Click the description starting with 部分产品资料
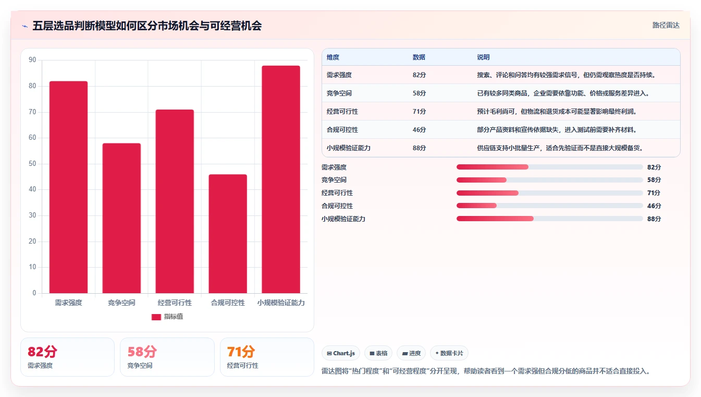This screenshot has width=701, height=397. [x=557, y=130]
